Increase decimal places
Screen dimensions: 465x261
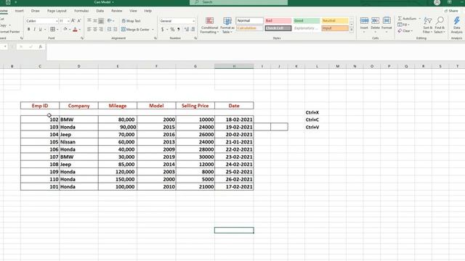(187, 29)
